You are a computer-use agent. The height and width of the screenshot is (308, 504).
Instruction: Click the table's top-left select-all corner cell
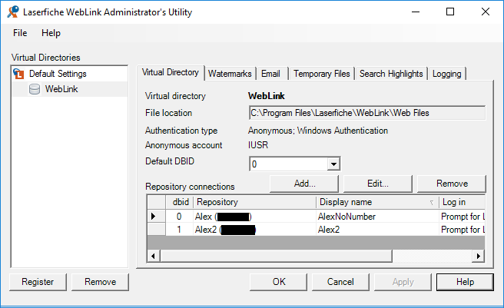(x=156, y=202)
